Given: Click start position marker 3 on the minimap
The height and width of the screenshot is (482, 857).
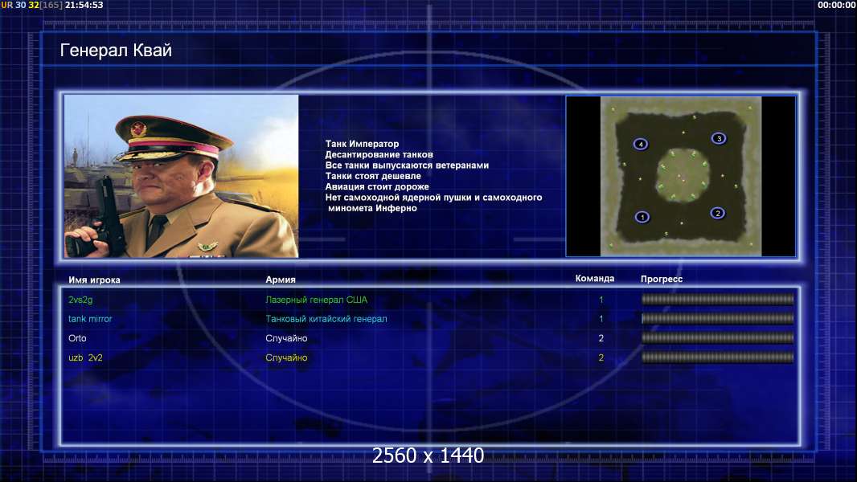Looking at the screenshot, I should click(719, 138).
